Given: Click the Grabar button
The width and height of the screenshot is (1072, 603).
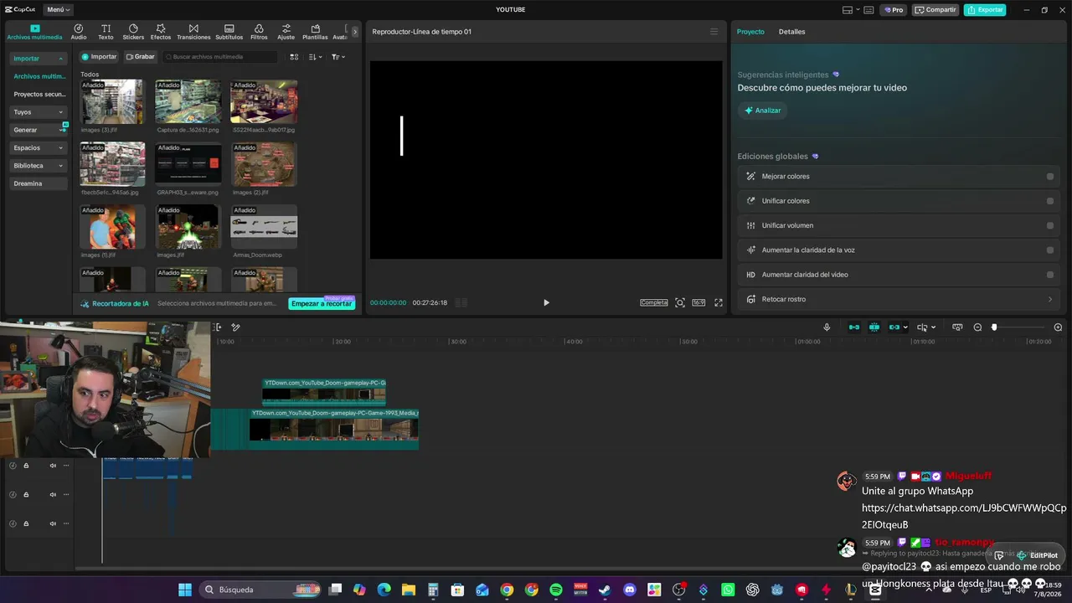Looking at the screenshot, I should pos(140,57).
